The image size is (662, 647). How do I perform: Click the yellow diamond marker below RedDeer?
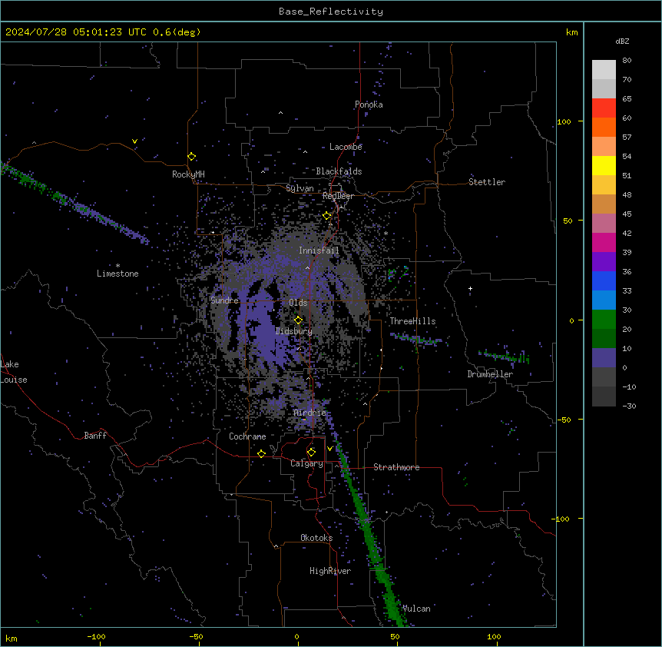(x=327, y=216)
